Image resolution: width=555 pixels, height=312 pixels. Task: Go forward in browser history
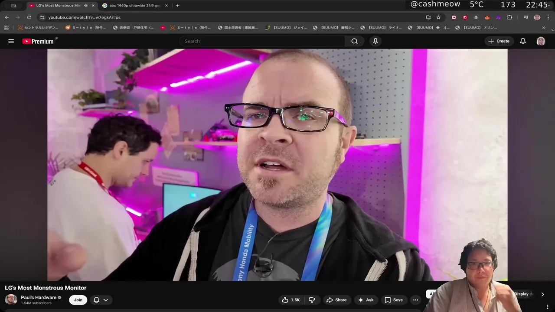click(18, 17)
